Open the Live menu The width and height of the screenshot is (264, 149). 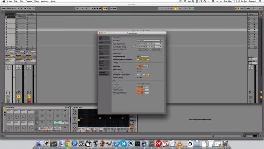pyautogui.click(x=9, y=2)
